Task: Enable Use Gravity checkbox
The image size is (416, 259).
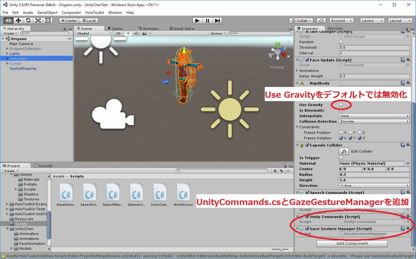Action: pyautogui.click(x=341, y=105)
